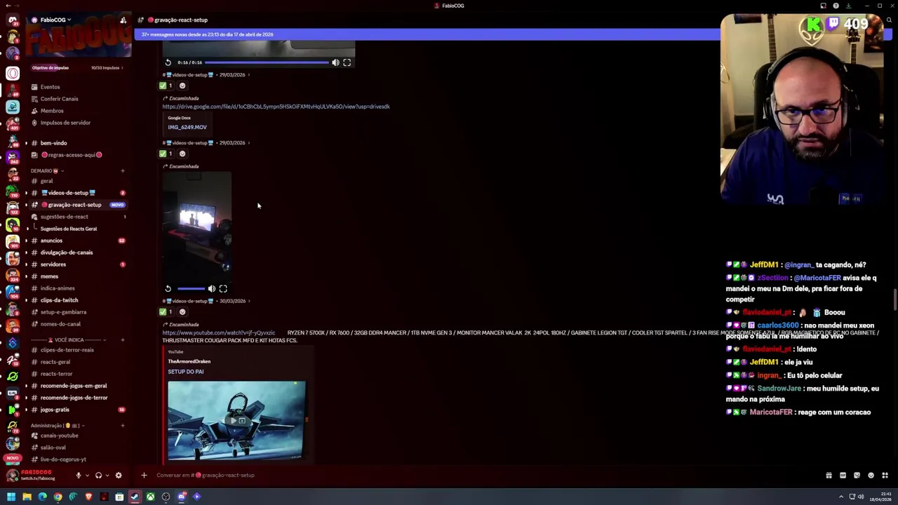898x505 pixels.
Task: Click the new messages banner at top
Action: (428, 34)
